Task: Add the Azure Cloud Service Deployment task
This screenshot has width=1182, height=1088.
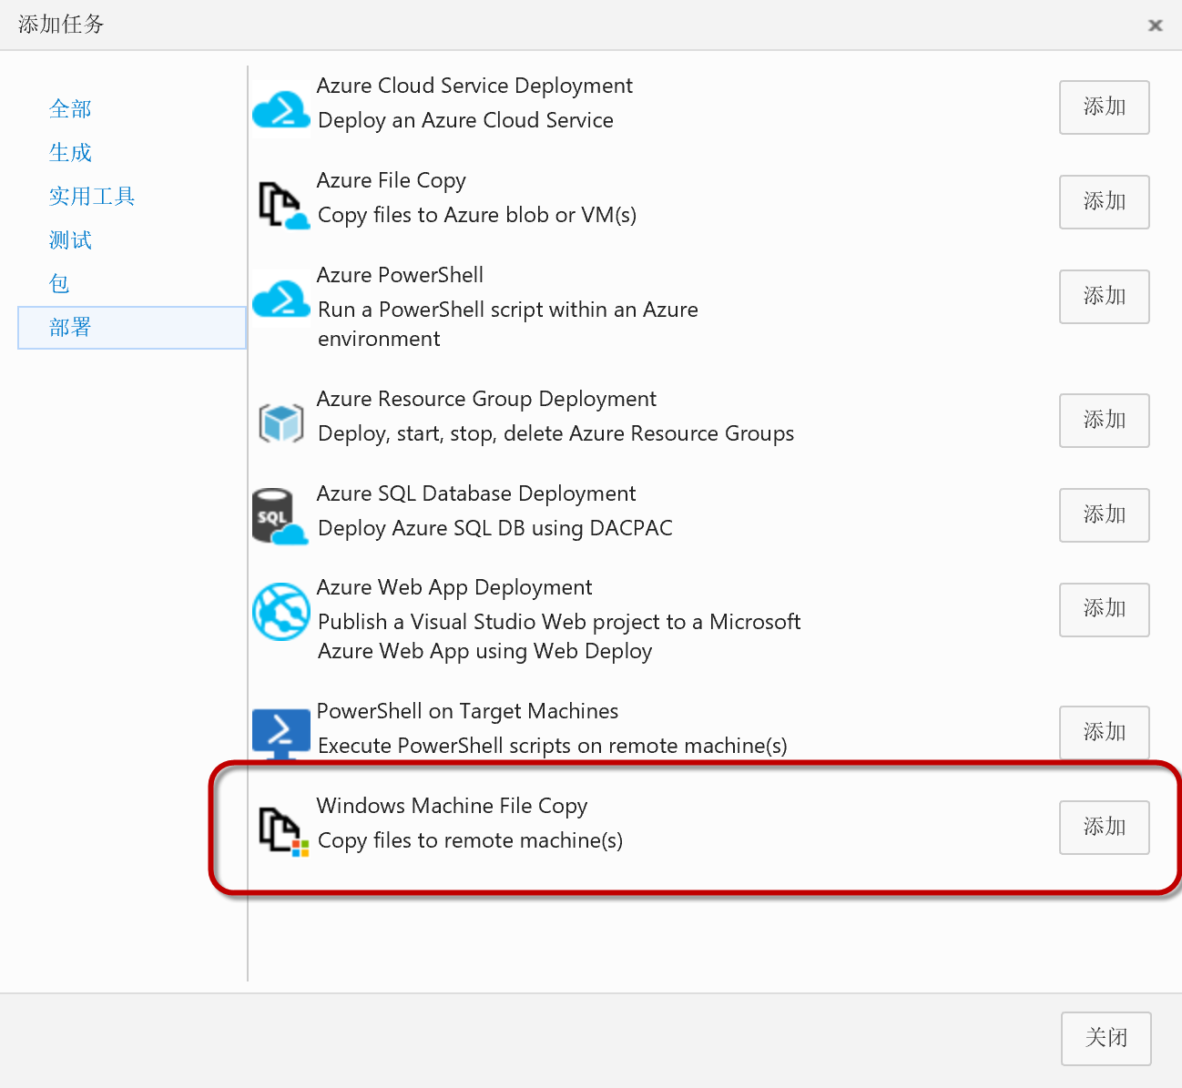Action: coord(1104,107)
